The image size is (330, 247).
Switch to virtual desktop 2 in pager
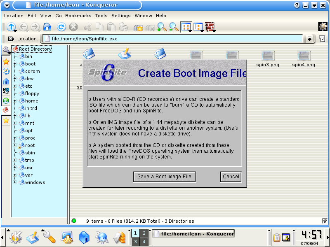(144, 233)
